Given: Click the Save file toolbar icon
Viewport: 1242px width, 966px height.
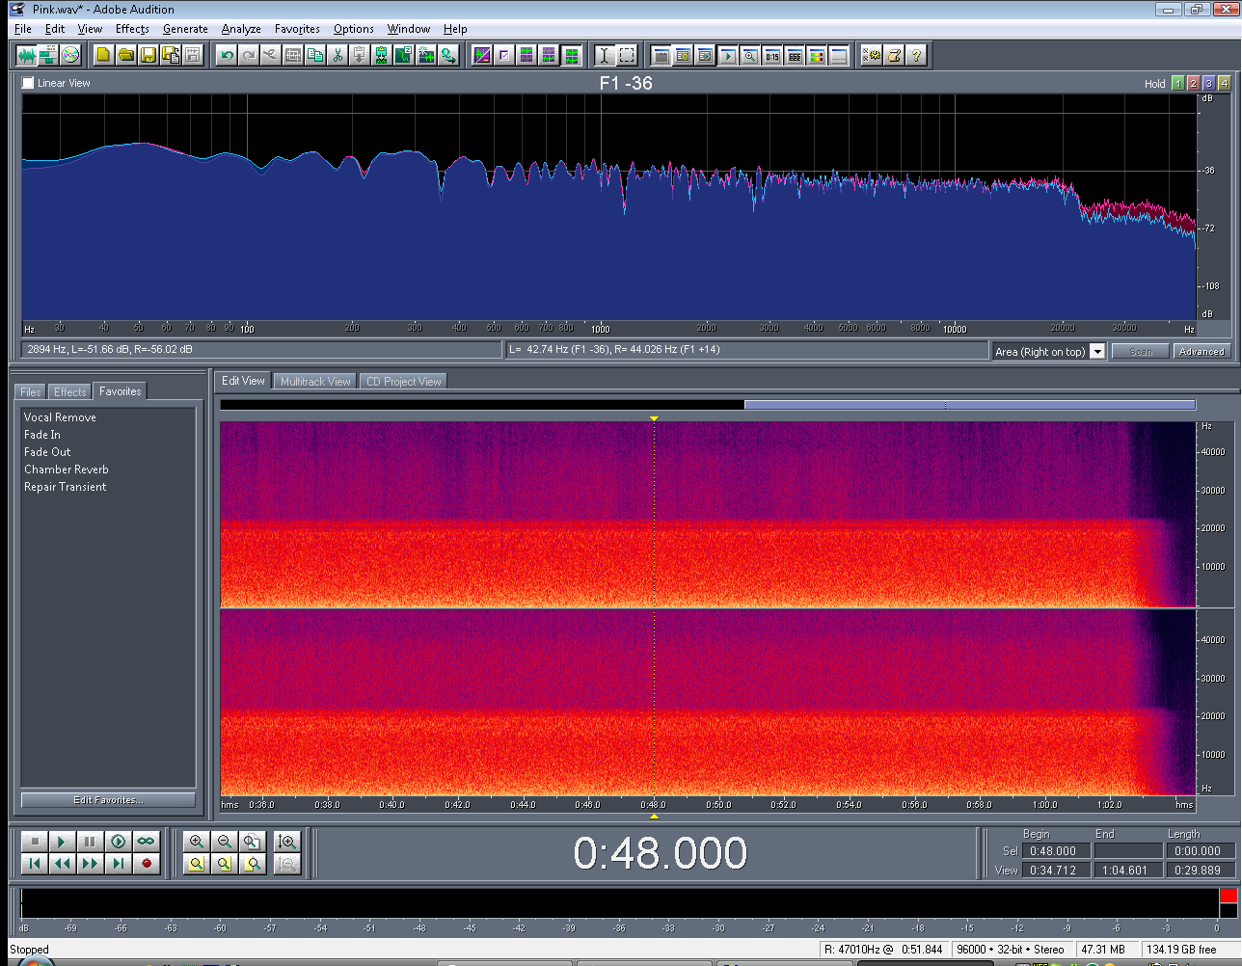Looking at the screenshot, I should [148, 56].
